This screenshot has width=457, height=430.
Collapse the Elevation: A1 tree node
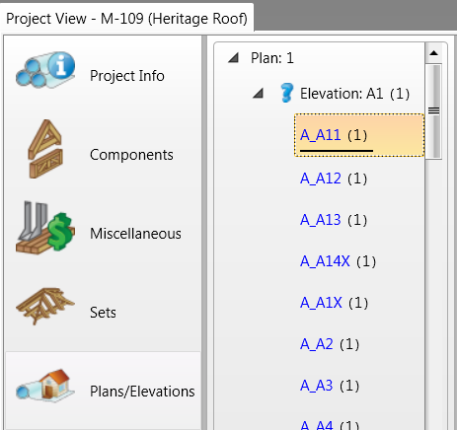(259, 94)
